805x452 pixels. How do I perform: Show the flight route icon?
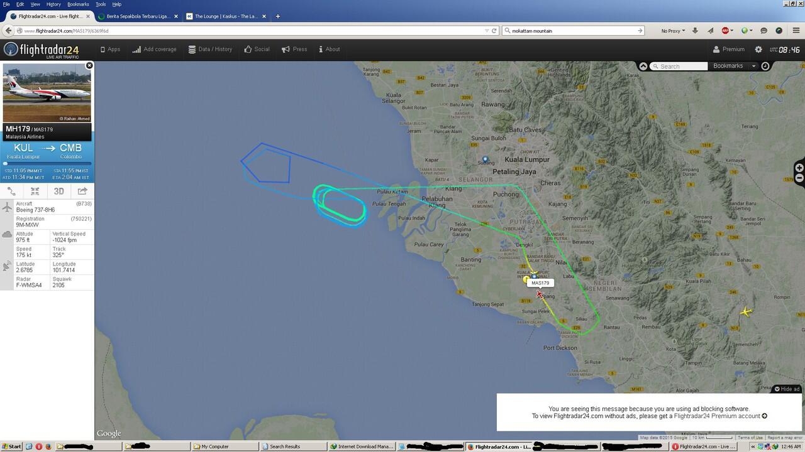coord(11,191)
